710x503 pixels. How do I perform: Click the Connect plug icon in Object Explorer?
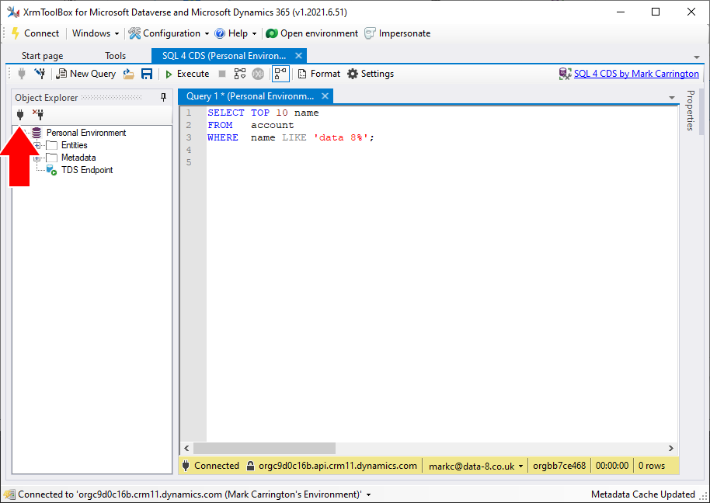click(x=21, y=114)
